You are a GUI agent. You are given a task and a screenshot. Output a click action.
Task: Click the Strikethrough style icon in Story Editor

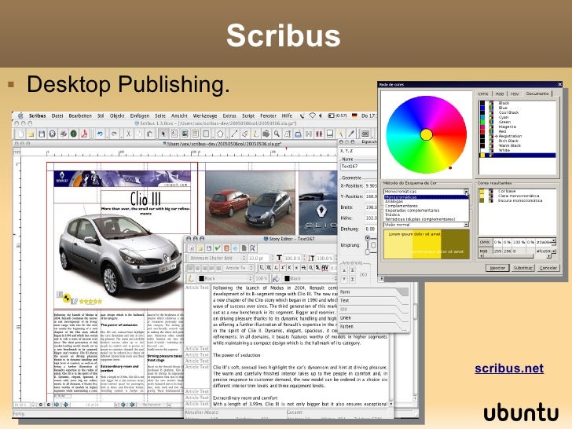[303, 268]
